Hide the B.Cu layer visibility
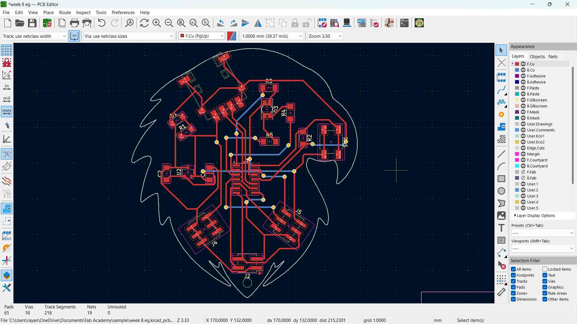The height and width of the screenshot is (324, 577). [x=523, y=70]
